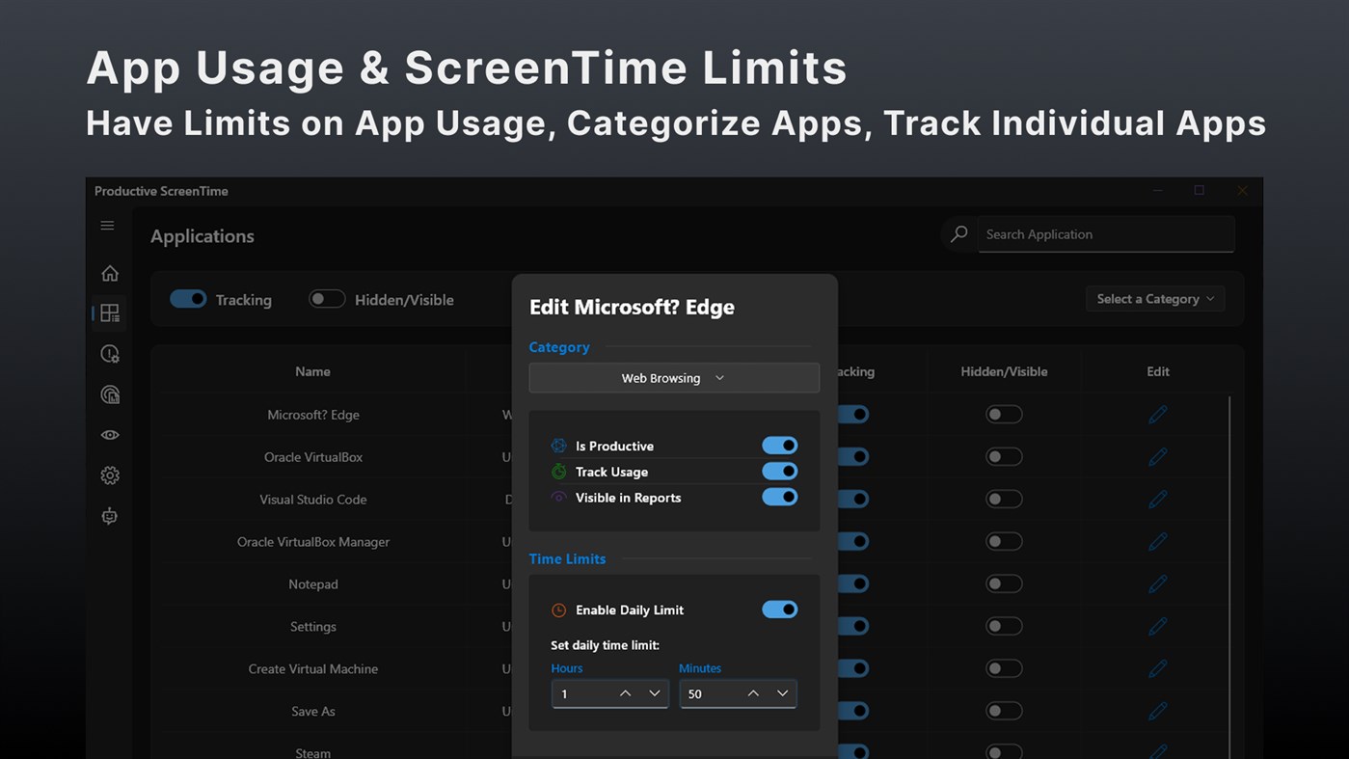Open the Home dashboard from the sidebar
The width and height of the screenshot is (1349, 759).
(109, 273)
